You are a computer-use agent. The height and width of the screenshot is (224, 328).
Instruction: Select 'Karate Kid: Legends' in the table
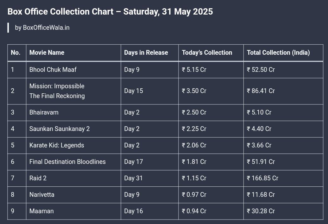point(57,145)
